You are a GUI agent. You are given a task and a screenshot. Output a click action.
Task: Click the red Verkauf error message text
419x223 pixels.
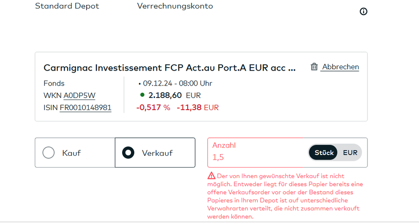pos(285,196)
